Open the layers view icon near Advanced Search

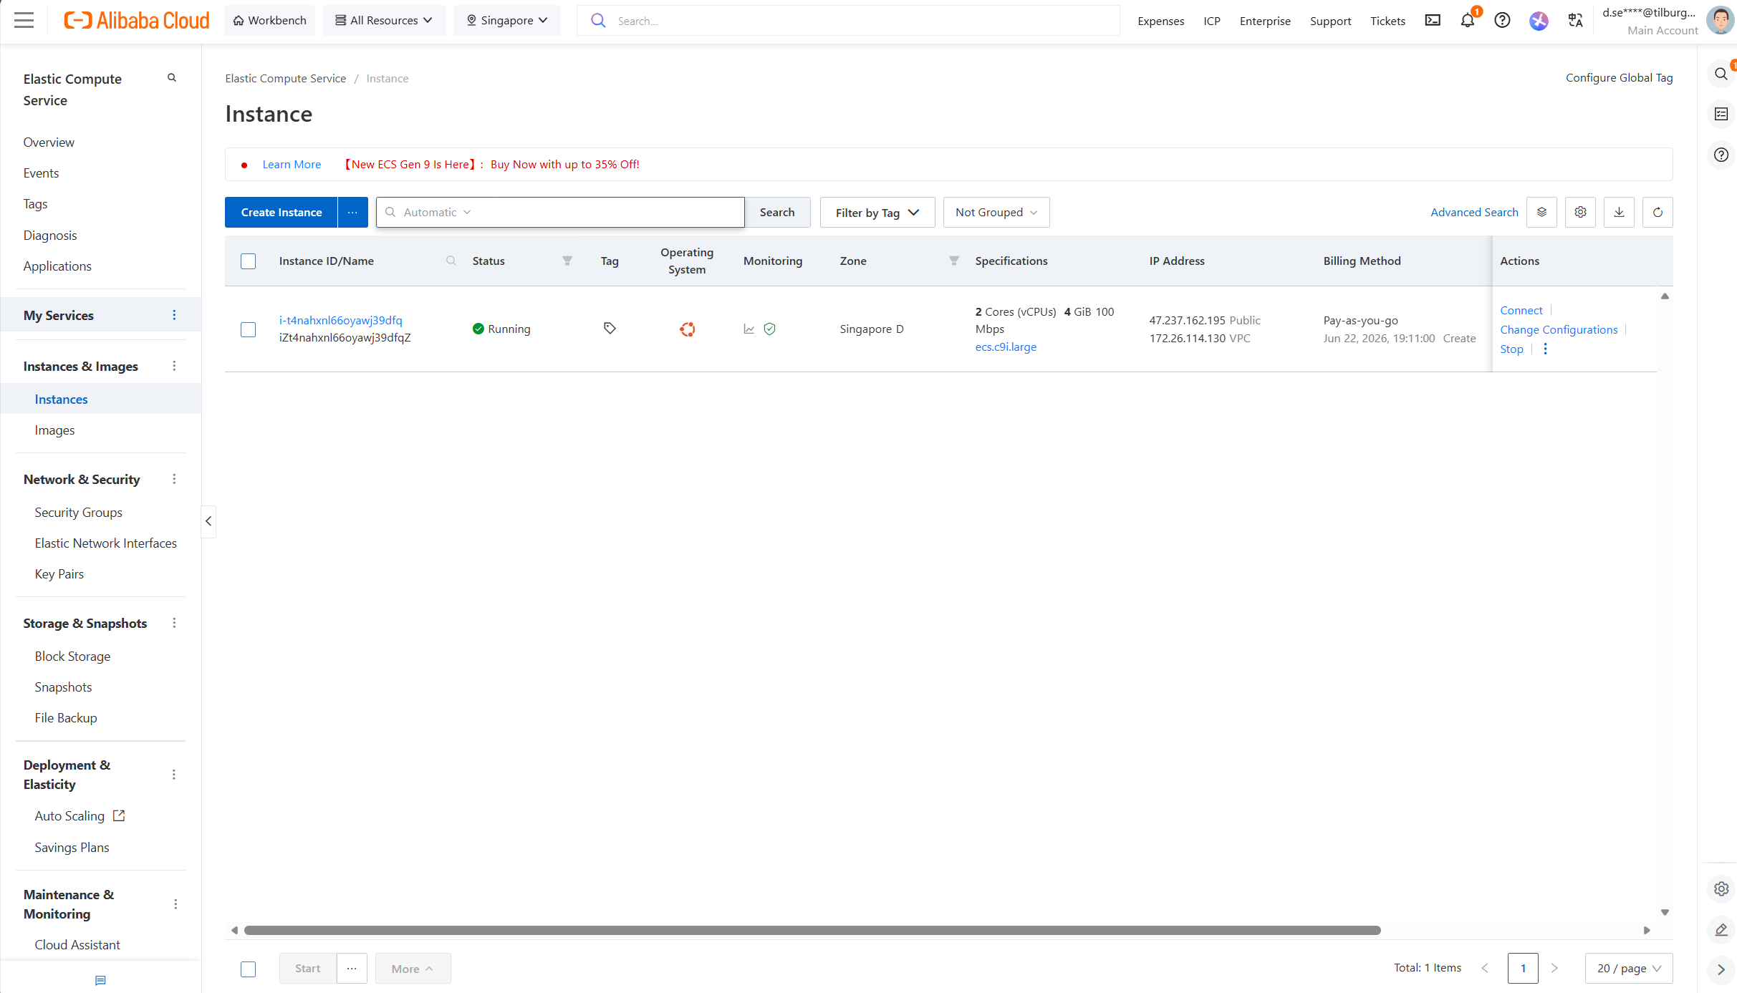[x=1541, y=212]
